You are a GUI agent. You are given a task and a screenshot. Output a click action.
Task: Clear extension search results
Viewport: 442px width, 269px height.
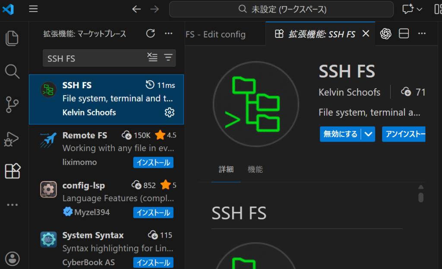pyautogui.click(x=152, y=58)
